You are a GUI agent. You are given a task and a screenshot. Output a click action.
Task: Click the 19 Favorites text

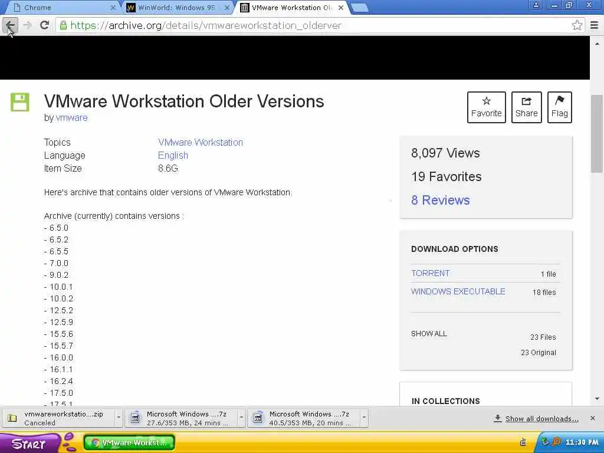(446, 177)
